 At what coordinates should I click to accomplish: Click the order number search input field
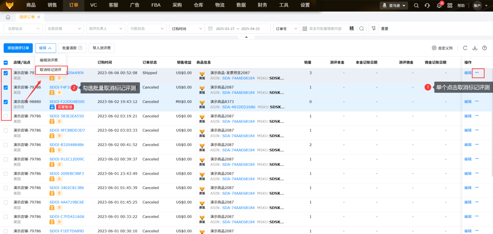(325, 29)
